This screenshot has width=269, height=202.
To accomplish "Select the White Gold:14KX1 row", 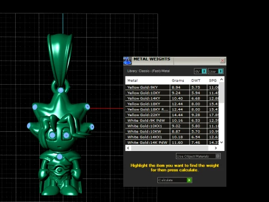I will [172, 137].
